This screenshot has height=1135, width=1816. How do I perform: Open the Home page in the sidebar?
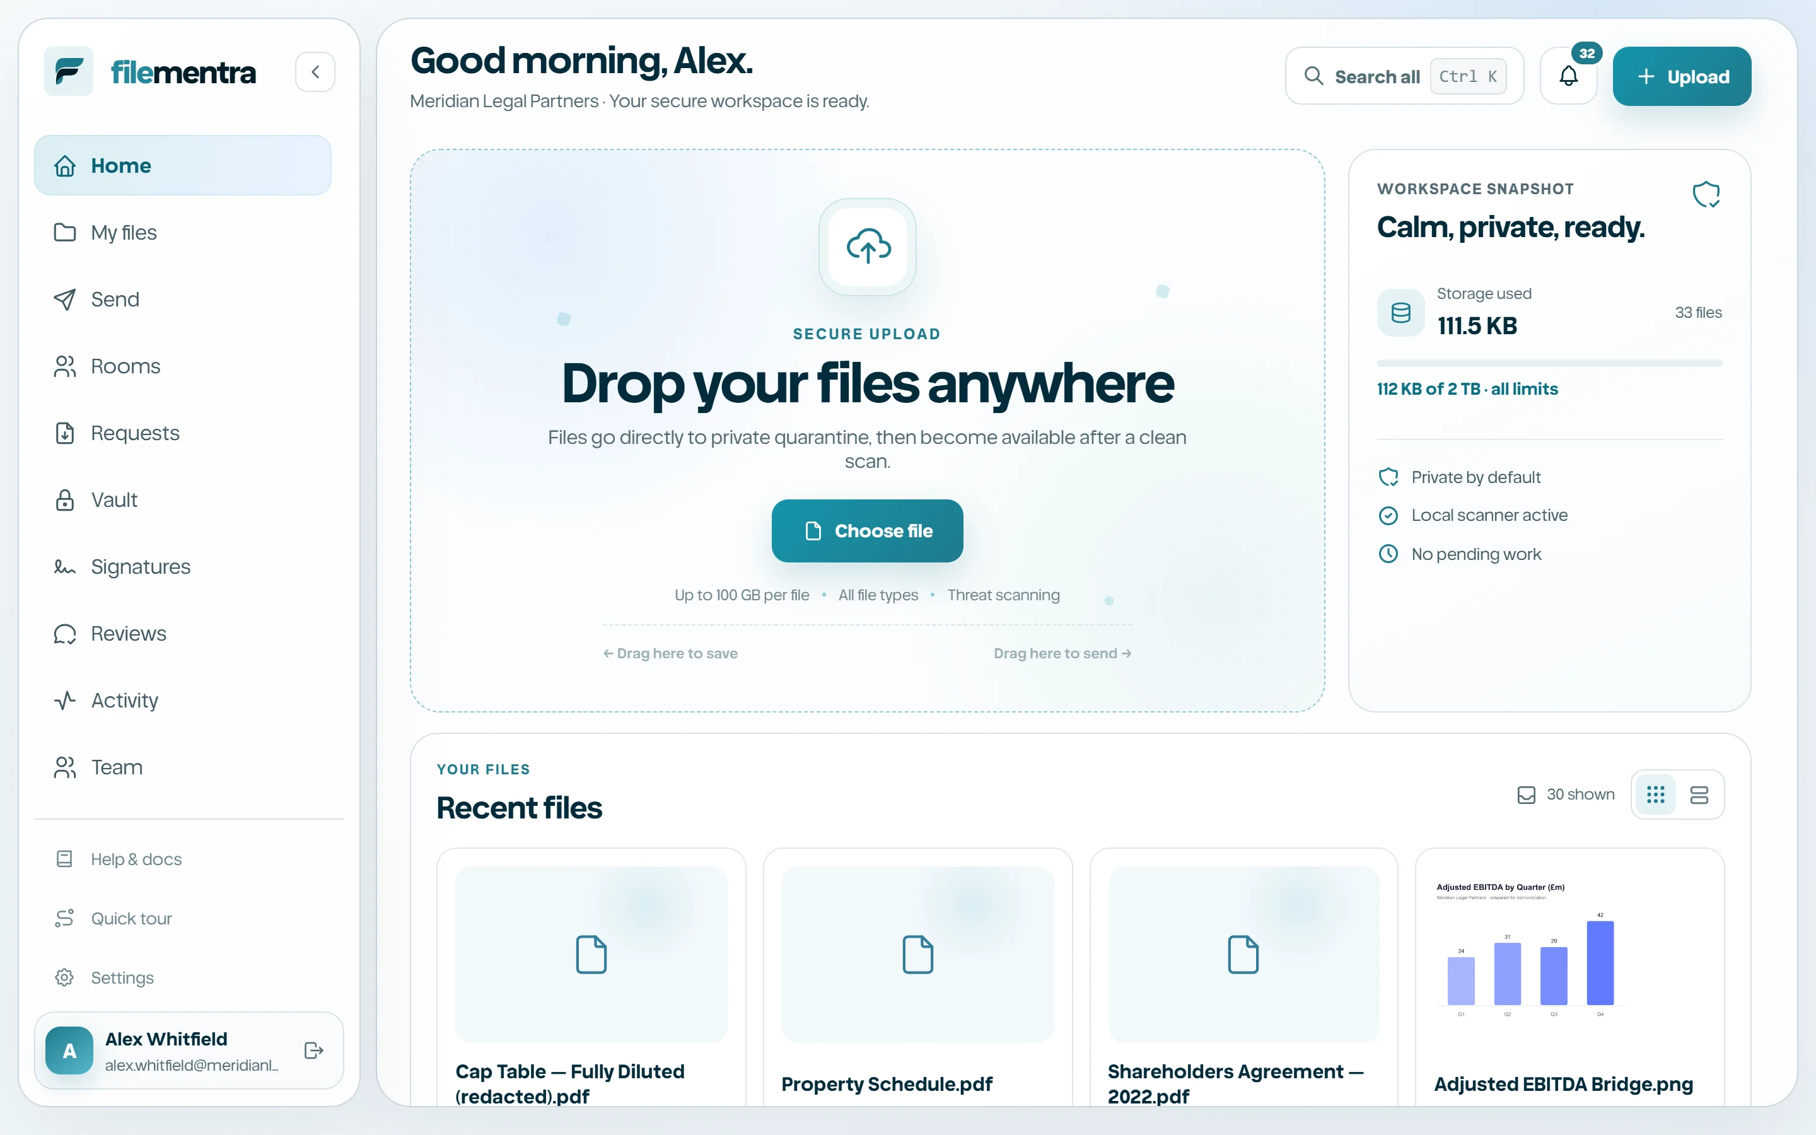pyautogui.click(x=182, y=165)
